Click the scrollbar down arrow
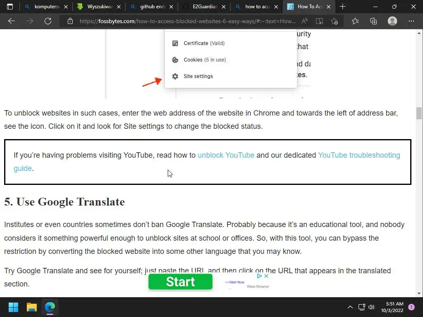 pos(419,293)
